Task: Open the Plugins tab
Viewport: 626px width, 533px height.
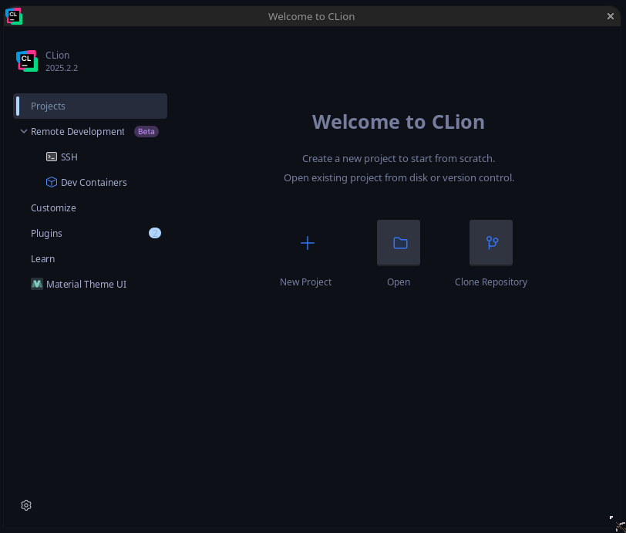Action: click(46, 234)
